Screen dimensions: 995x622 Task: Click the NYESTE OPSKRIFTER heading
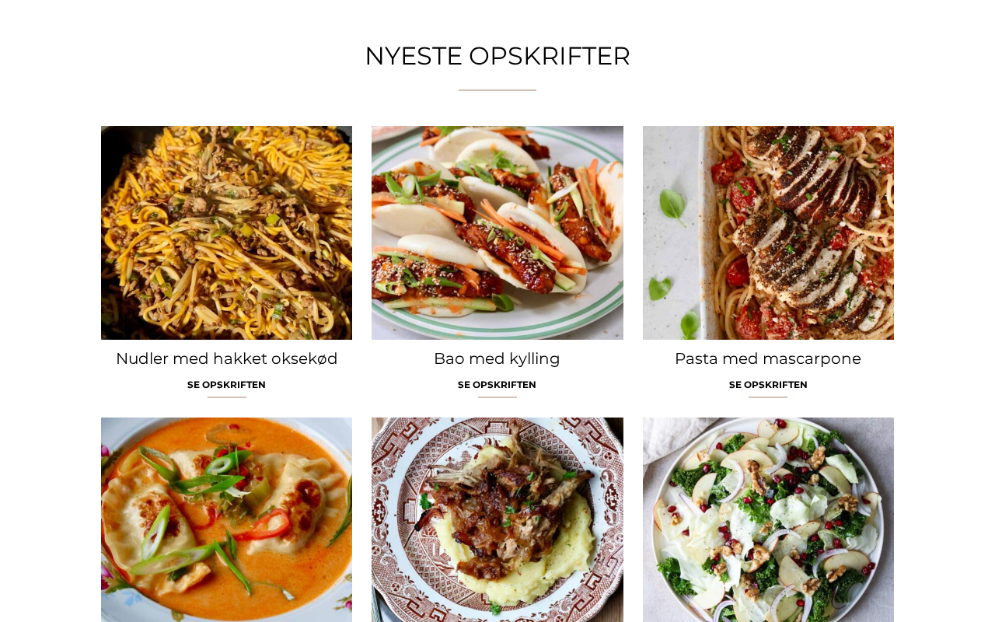(x=497, y=56)
